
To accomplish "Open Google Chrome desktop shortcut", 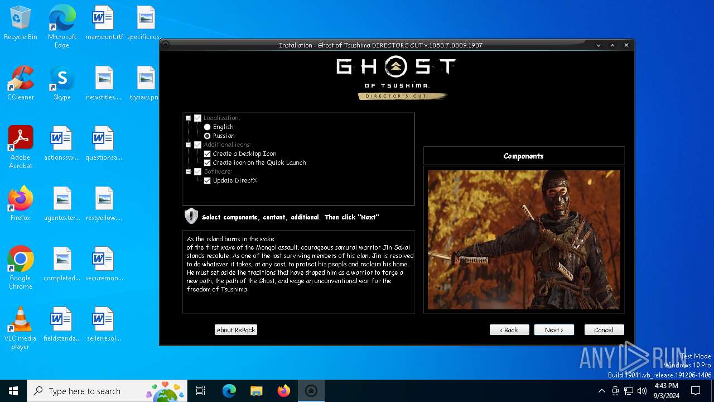I will [21, 268].
